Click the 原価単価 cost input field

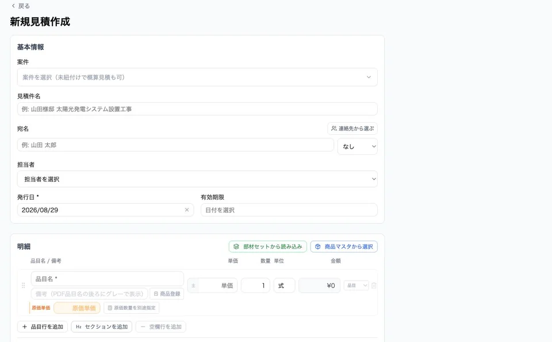coord(76,308)
